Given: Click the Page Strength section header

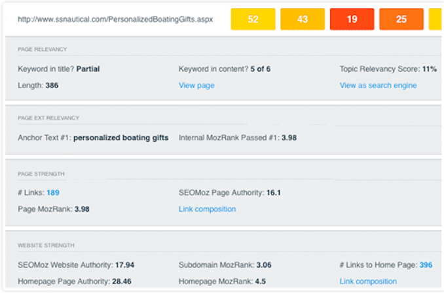Looking at the screenshot, I should coord(41,174).
